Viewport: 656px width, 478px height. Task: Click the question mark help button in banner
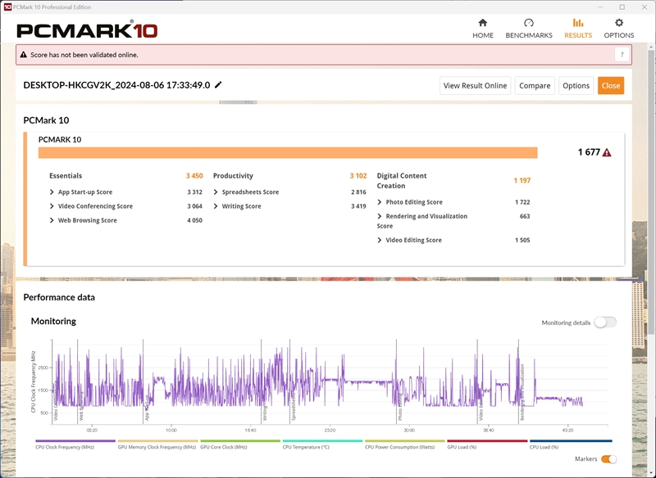click(x=622, y=55)
